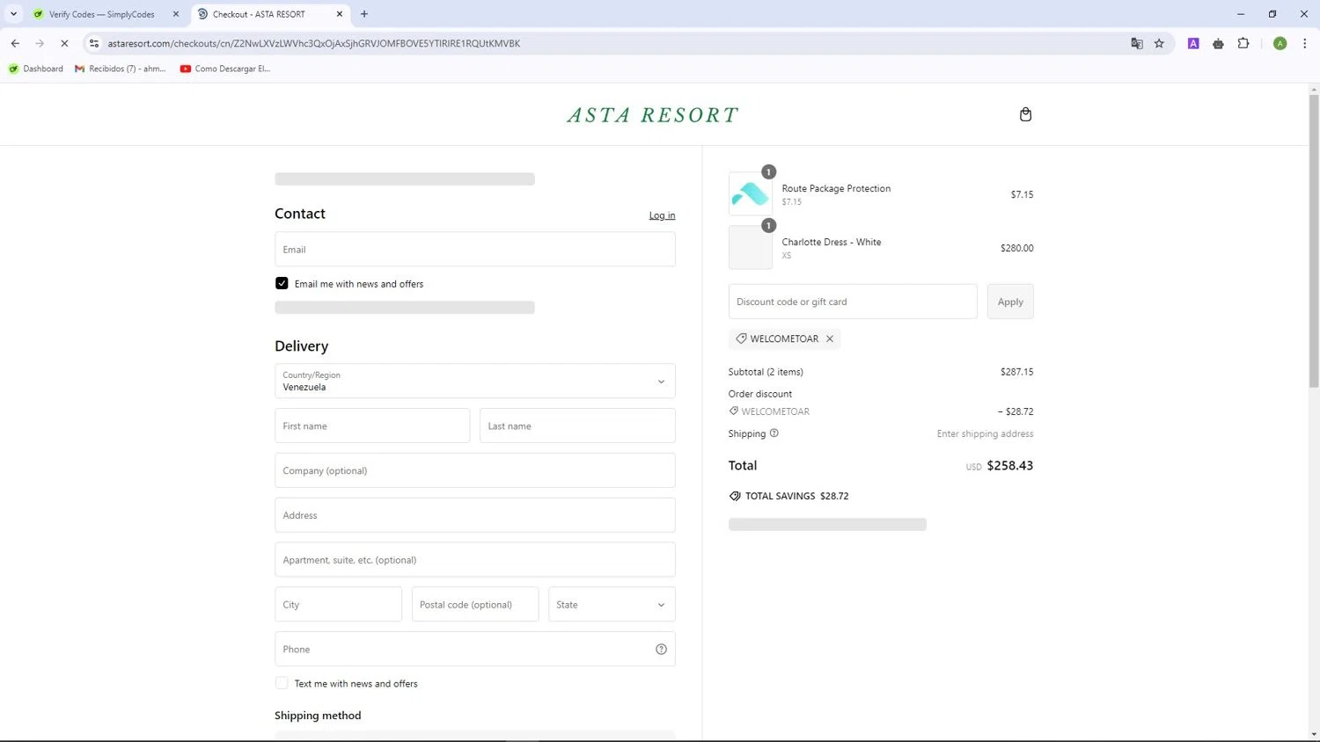Screen dimensions: 1320x742
Task: Click the translate page icon
Action: click(x=1137, y=43)
